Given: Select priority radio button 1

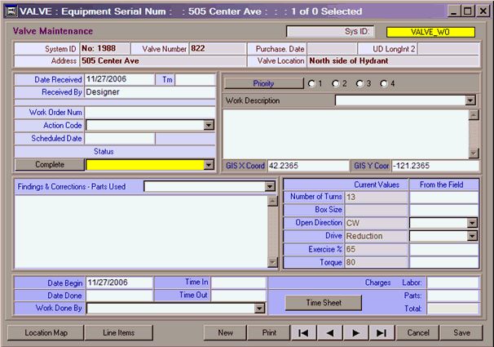Looking at the screenshot, I should pyautogui.click(x=311, y=83).
